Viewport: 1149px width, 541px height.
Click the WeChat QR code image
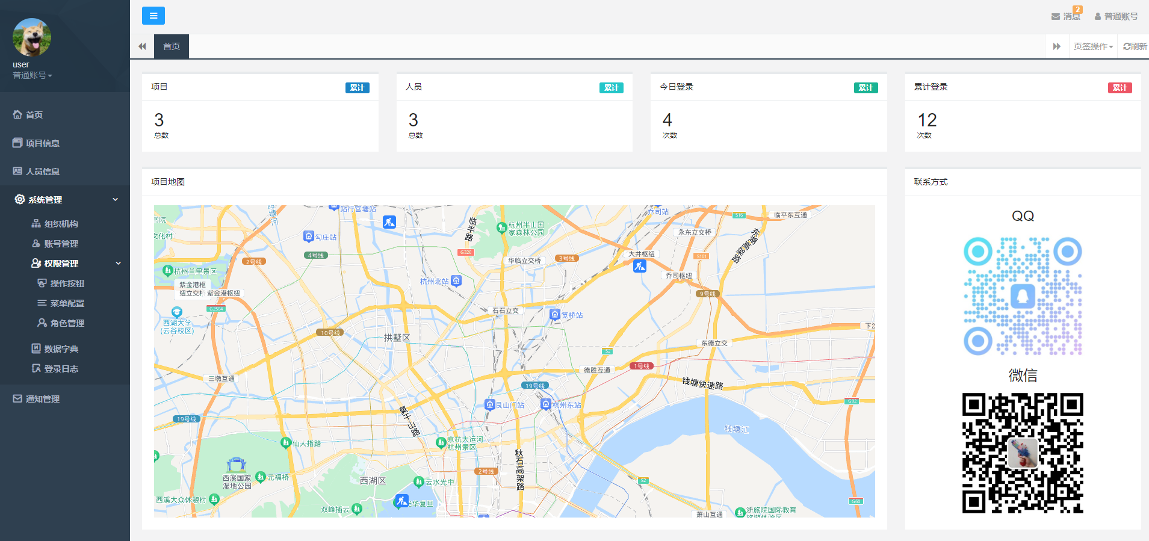(x=1023, y=453)
